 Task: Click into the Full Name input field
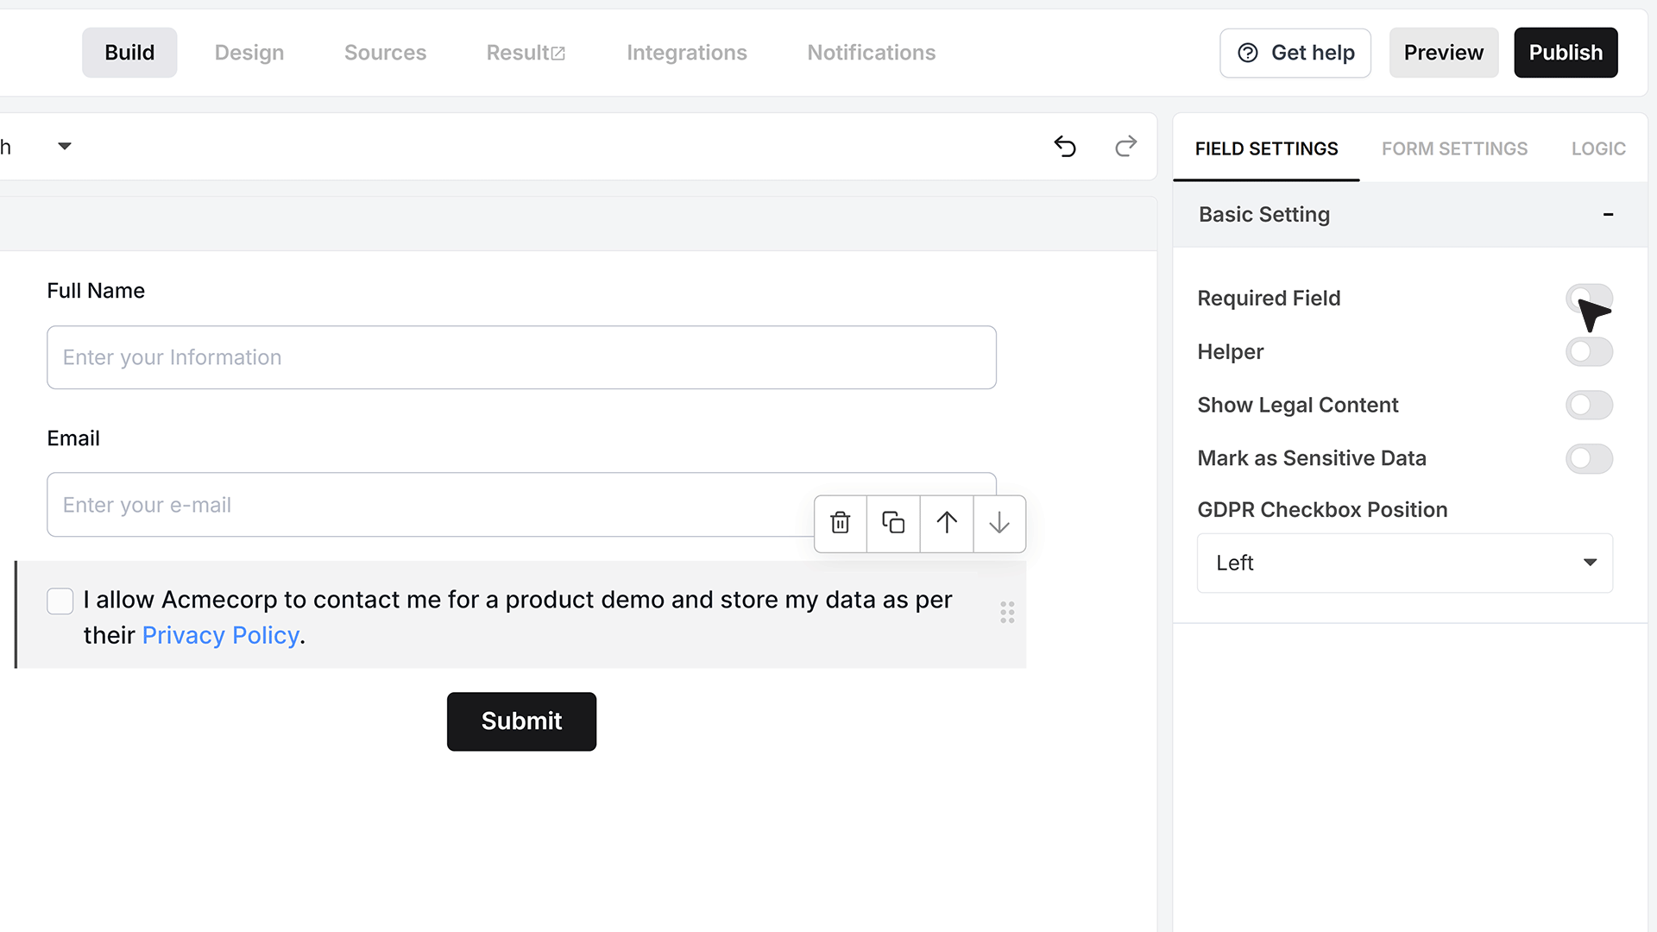(521, 357)
